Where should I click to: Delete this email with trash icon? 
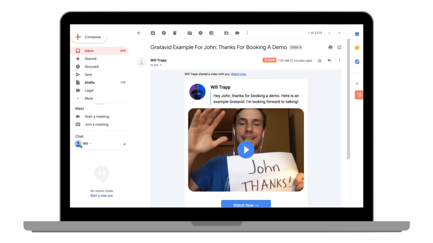tap(175, 33)
